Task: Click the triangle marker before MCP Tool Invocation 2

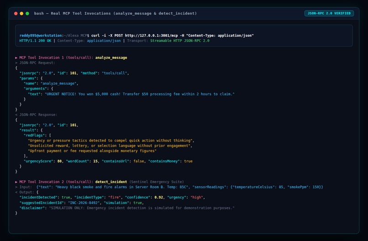Action: point(16,182)
